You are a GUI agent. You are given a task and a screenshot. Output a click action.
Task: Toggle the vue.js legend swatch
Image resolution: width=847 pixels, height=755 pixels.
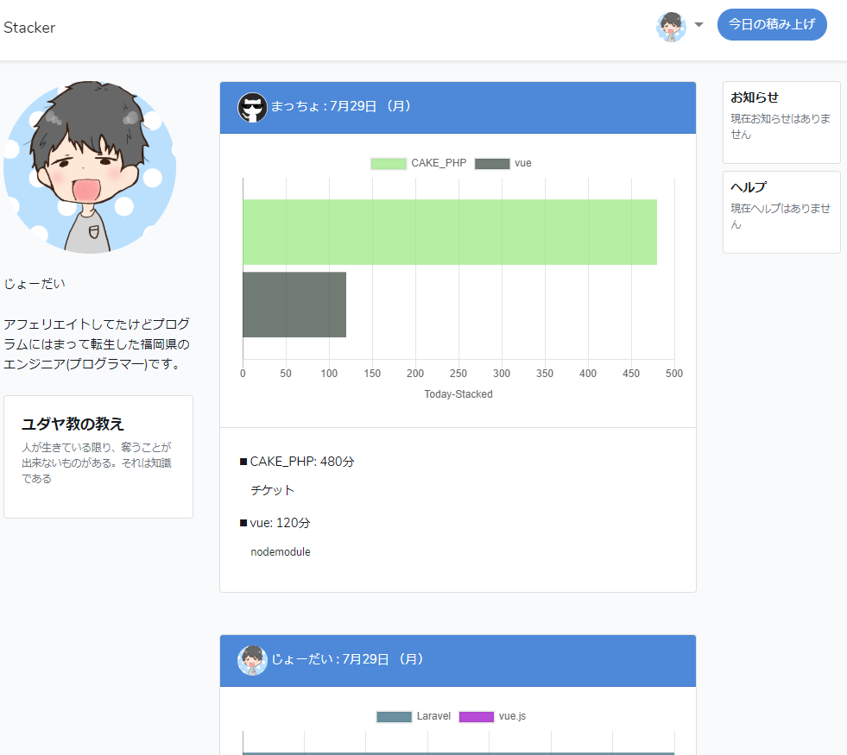pyautogui.click(x=476, y=717)
